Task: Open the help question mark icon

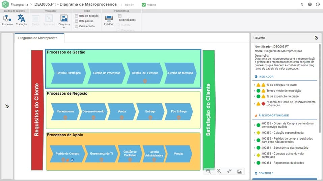Action: pos(309,4)
